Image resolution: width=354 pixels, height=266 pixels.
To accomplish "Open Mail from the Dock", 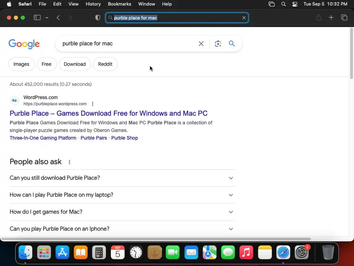I will click(x=191, y=252).
